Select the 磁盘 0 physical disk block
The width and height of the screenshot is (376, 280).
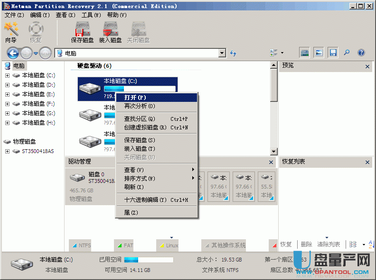[x=91, y=186]
